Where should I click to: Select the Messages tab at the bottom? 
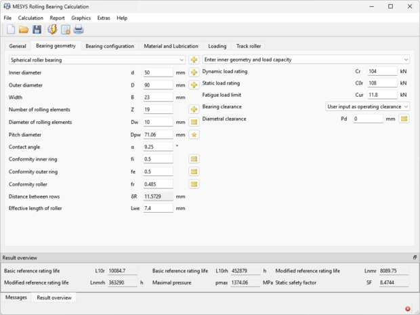(16, 297)
